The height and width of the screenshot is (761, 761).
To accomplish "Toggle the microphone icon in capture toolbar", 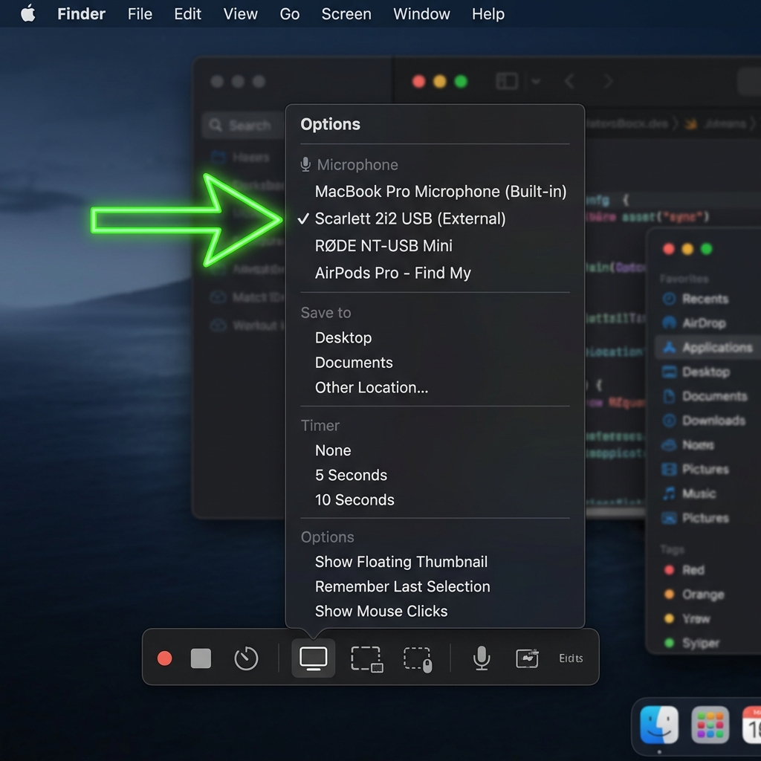I will pyautogui.click(x=482, y=658).
